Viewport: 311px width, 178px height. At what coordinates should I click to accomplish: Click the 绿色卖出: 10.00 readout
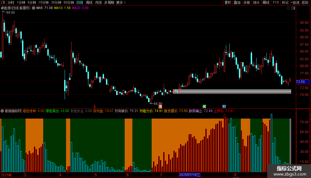pyautogui.click(x=57, y=111)
